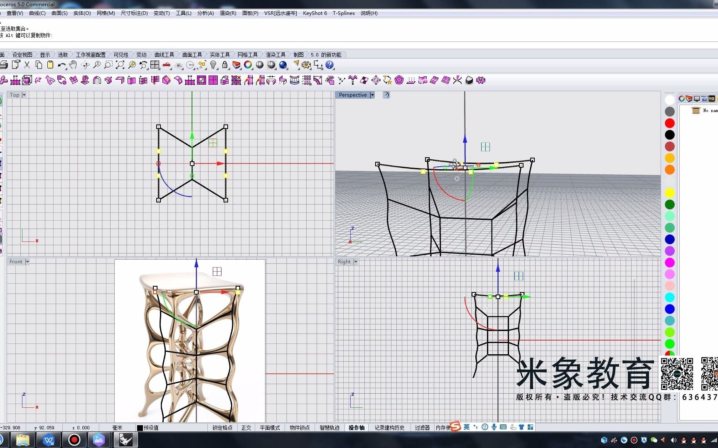
Task: Switch to the 曲面工具 tab
Action: click(x=192, y=54)
